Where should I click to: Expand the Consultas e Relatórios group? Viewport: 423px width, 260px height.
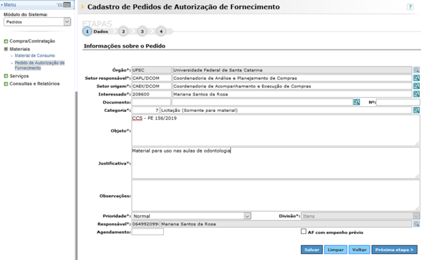point(6,84)
